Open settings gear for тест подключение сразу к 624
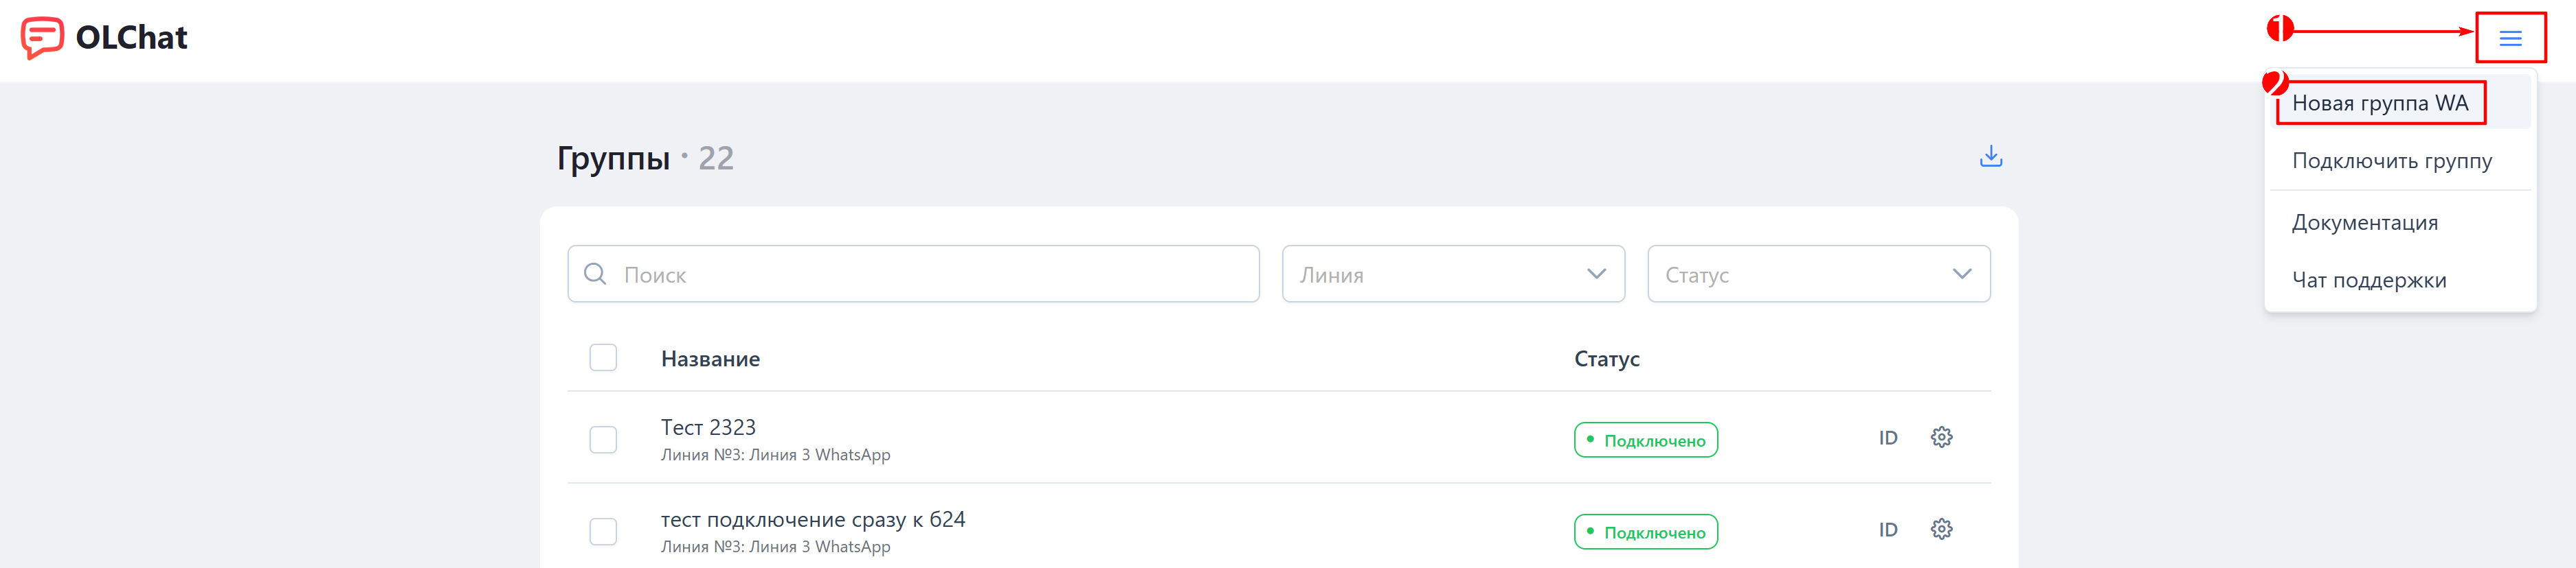This screenshot has height=568, width=2576. click(x=1941, y=529)
